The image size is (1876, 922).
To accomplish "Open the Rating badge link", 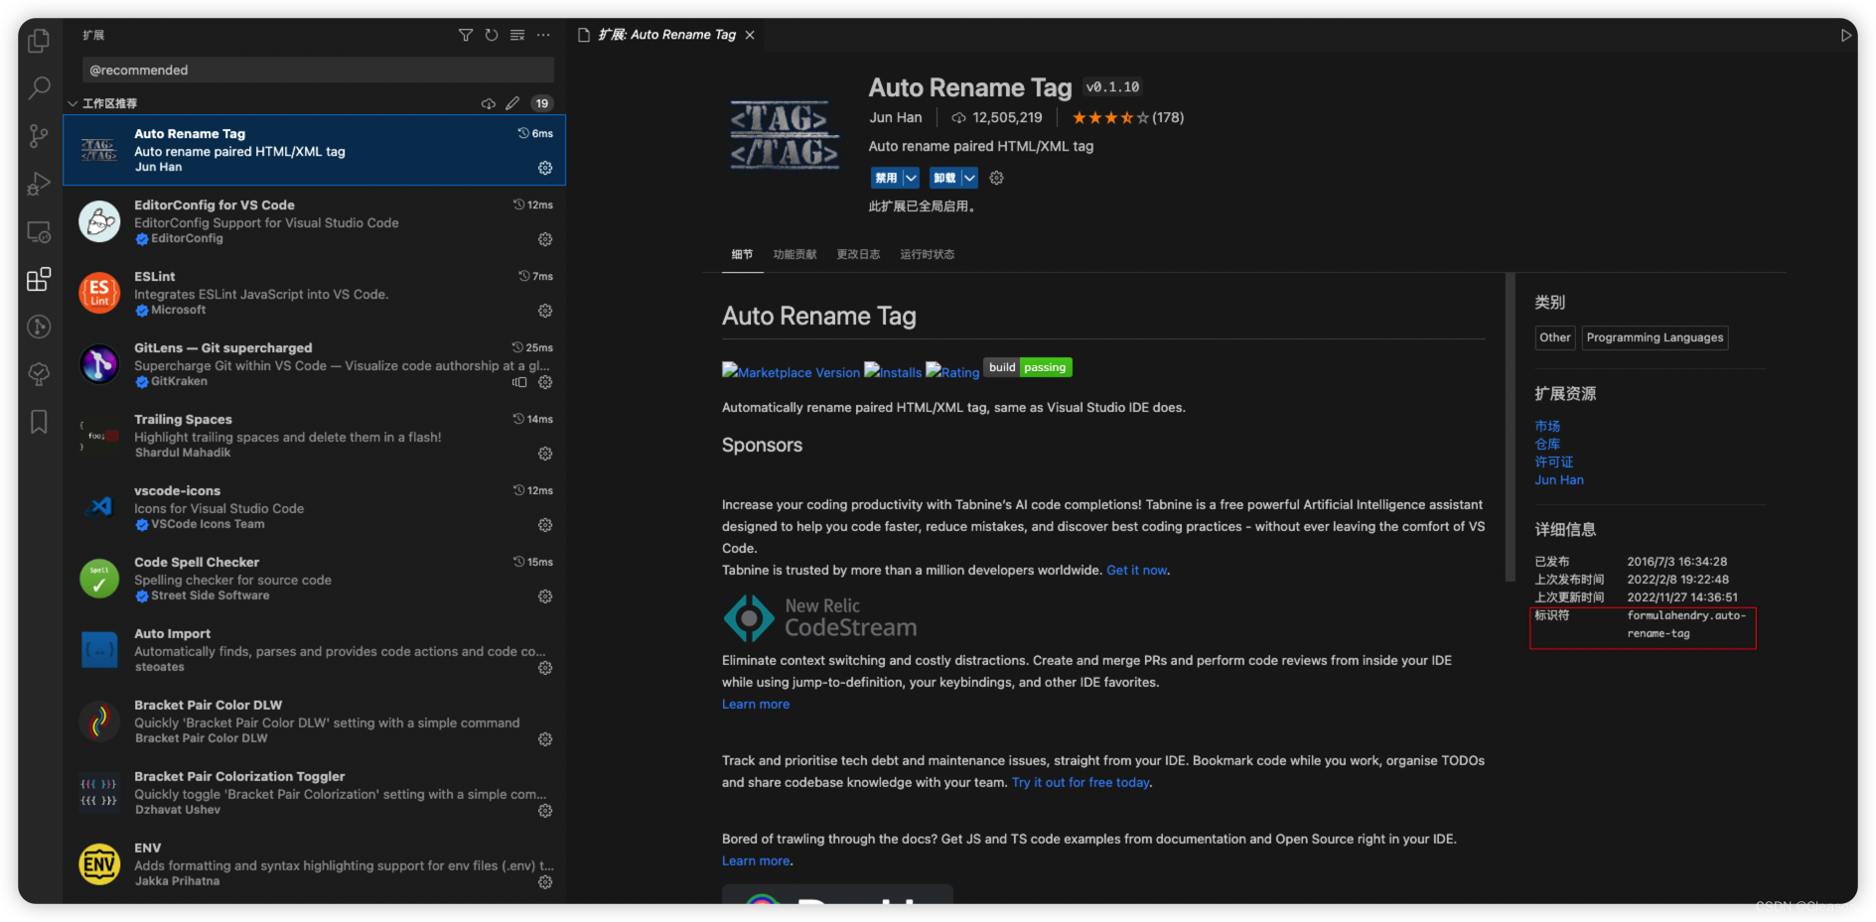I will (x=952, y=371).
